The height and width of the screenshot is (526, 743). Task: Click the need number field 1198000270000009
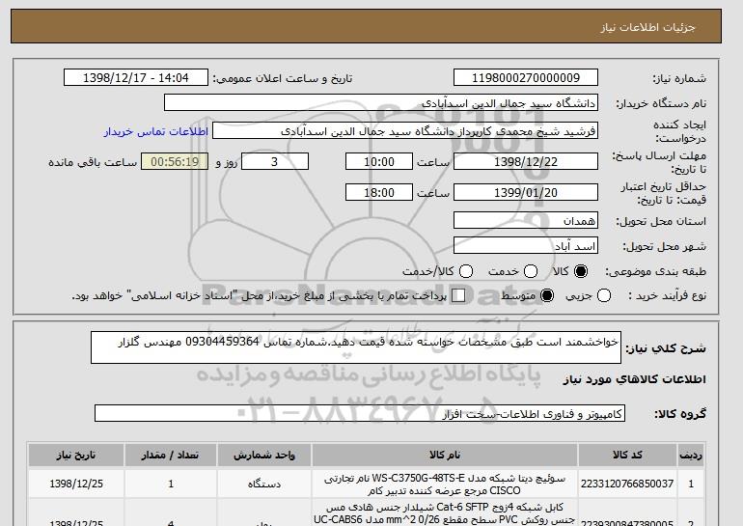526,78
